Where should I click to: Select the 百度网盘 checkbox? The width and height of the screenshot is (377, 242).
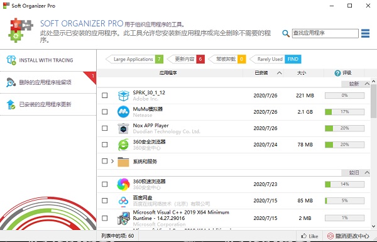(x=104, y=201)
